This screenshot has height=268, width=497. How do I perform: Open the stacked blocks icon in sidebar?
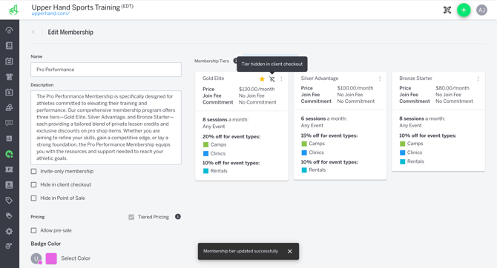click(9, 107)
